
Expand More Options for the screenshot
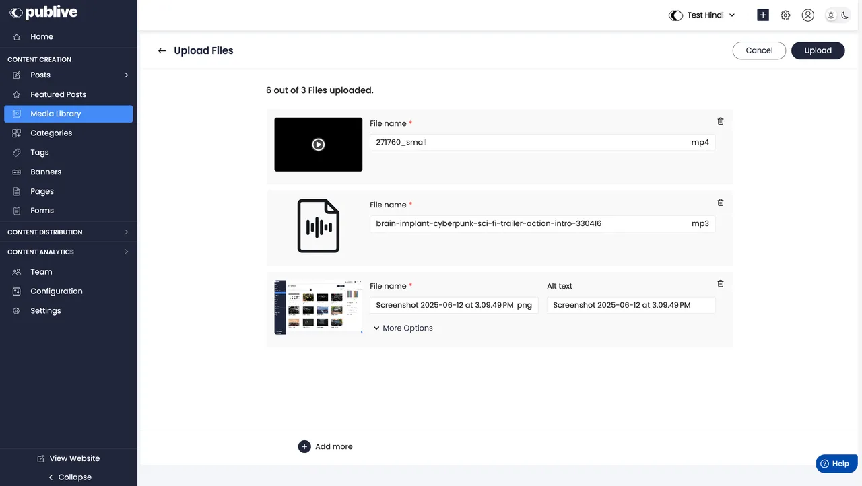pos(403,328)
